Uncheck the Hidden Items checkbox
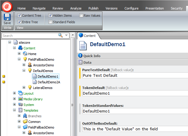This screenshot has width=188, height=136. 50,15
